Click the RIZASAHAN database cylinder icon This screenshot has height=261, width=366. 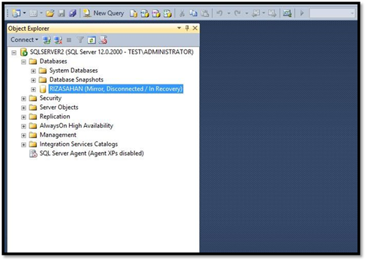tap(43, 89)
